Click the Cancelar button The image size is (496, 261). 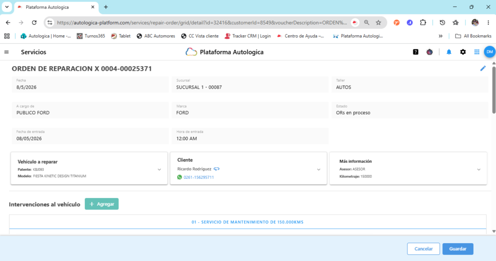(423, 249)
